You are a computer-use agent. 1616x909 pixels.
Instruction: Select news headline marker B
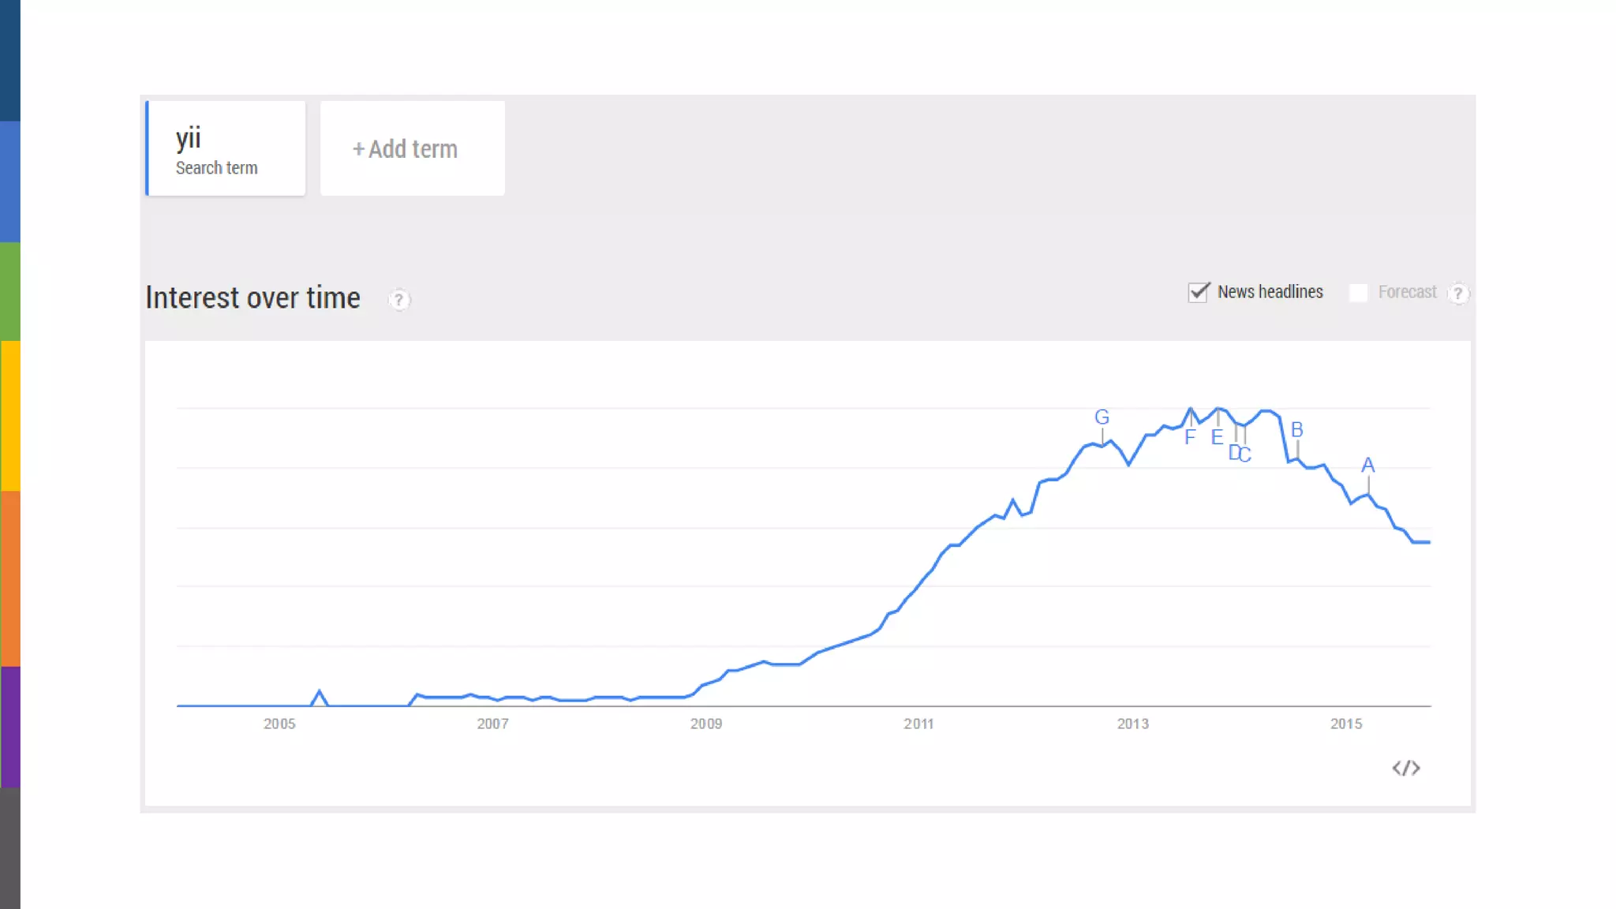(1296, 430)
